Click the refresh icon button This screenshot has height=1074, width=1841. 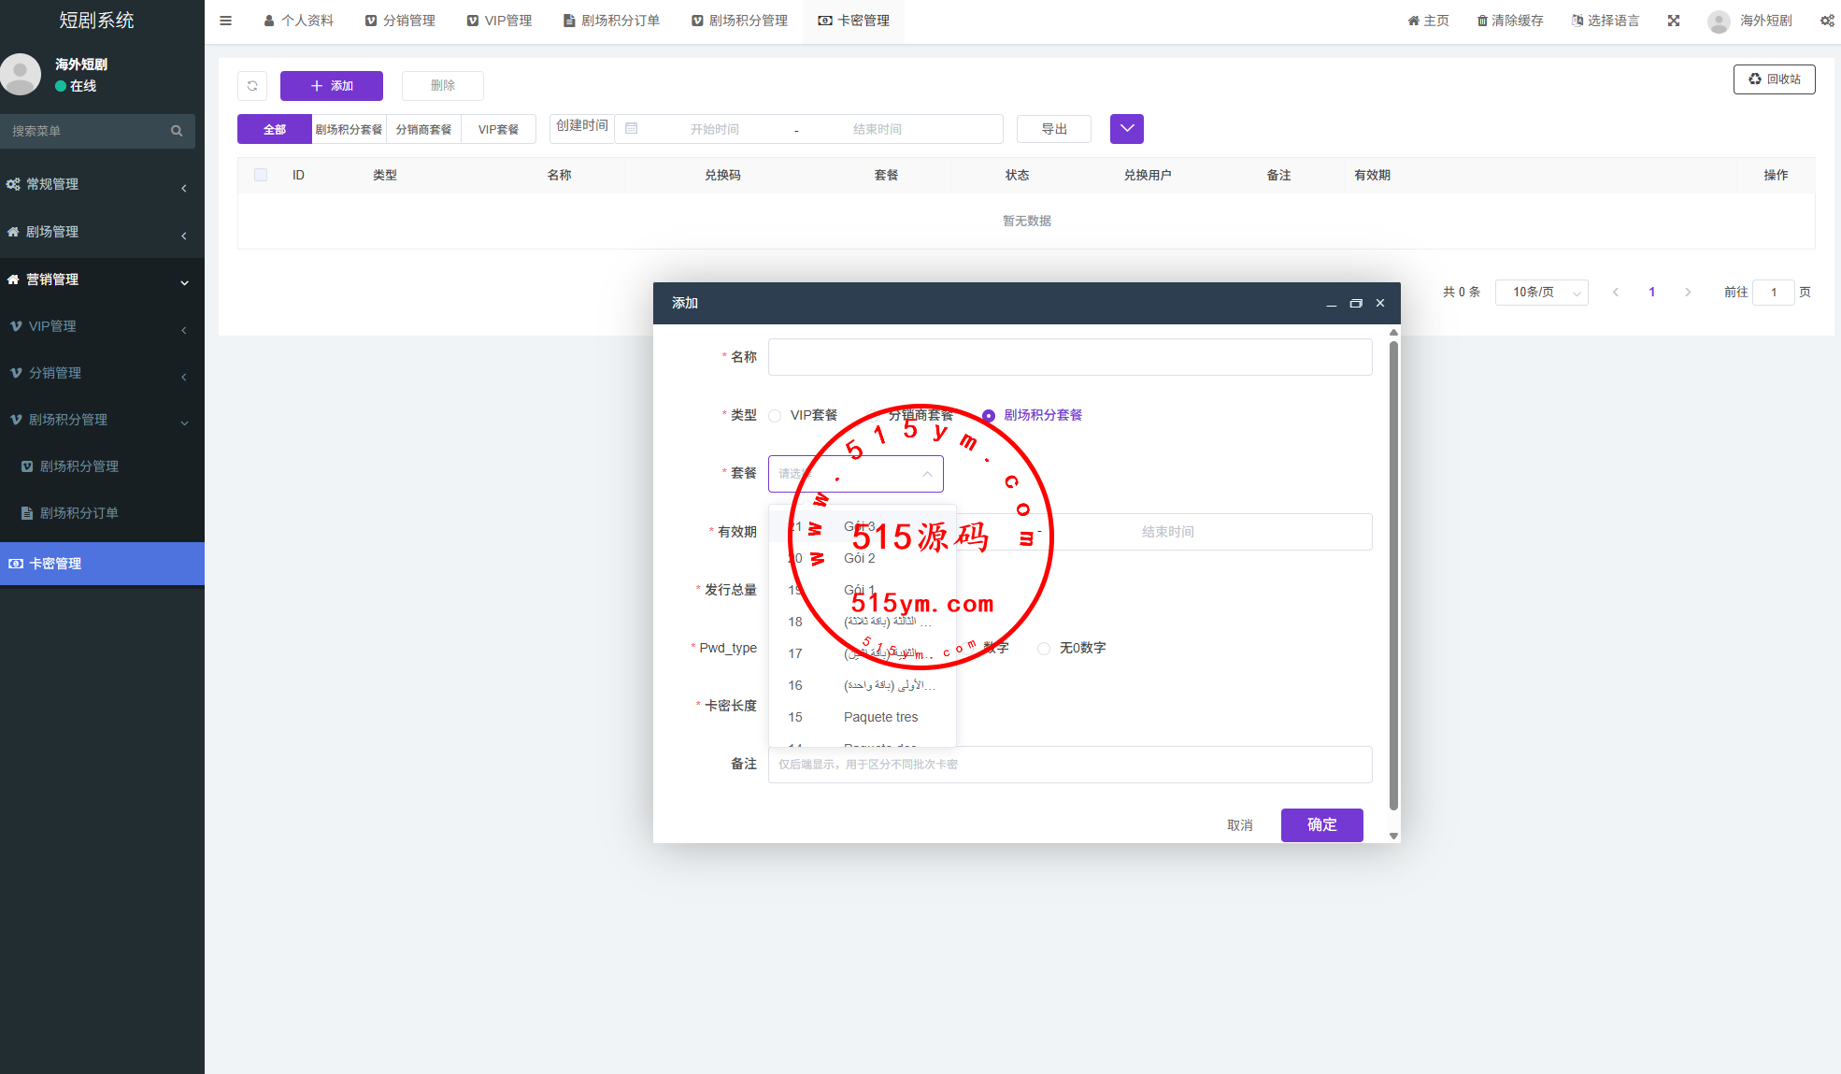pyautogui.click(x=252, y=86)
